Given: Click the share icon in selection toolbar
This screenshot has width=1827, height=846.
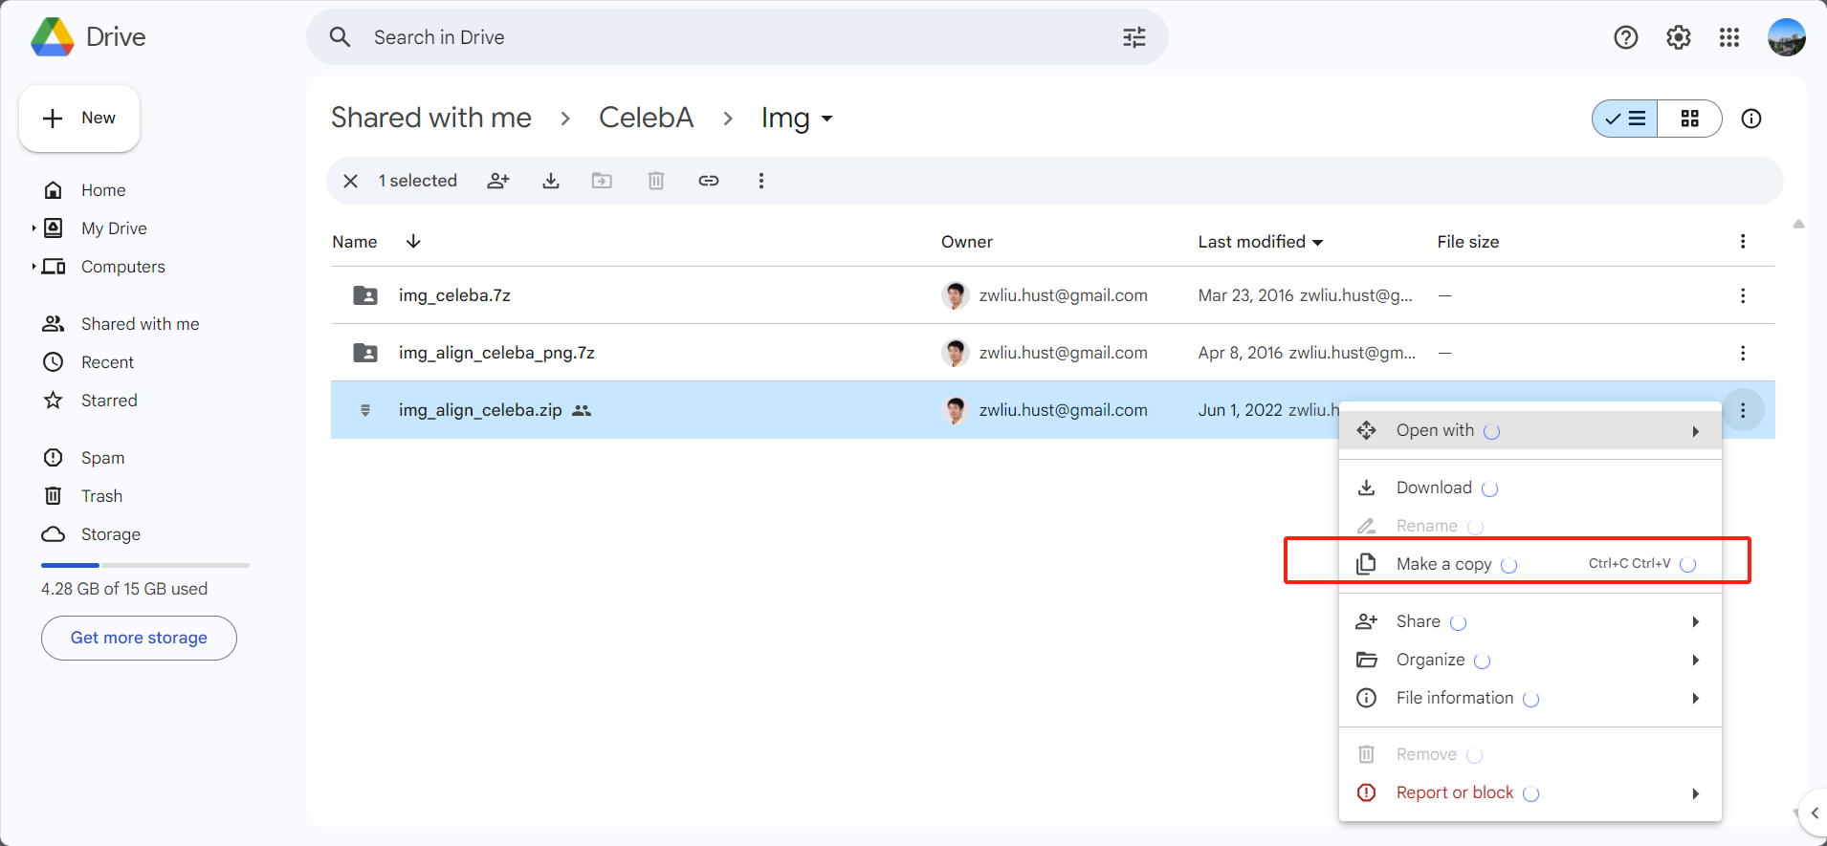Looking at the screenshot, I should pyautogui.click(x=498, y=181).
